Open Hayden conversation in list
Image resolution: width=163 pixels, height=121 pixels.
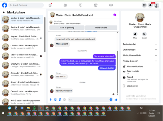22,38
